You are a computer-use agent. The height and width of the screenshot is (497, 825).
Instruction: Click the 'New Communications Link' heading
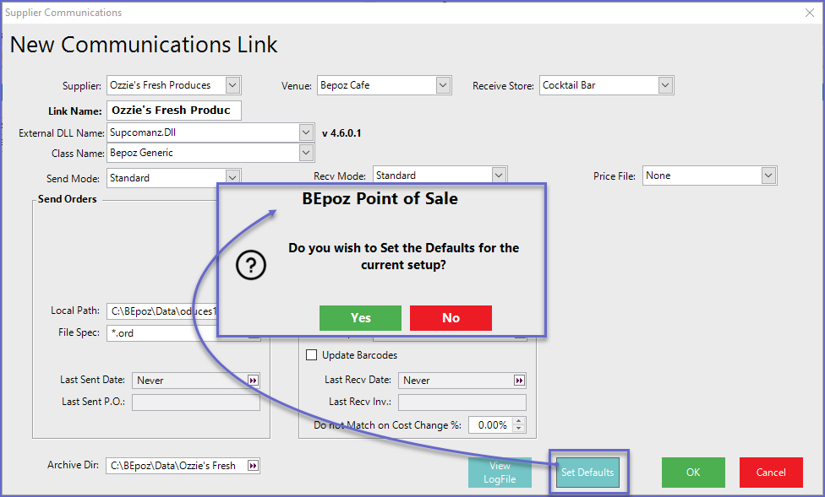coord(144,45)
